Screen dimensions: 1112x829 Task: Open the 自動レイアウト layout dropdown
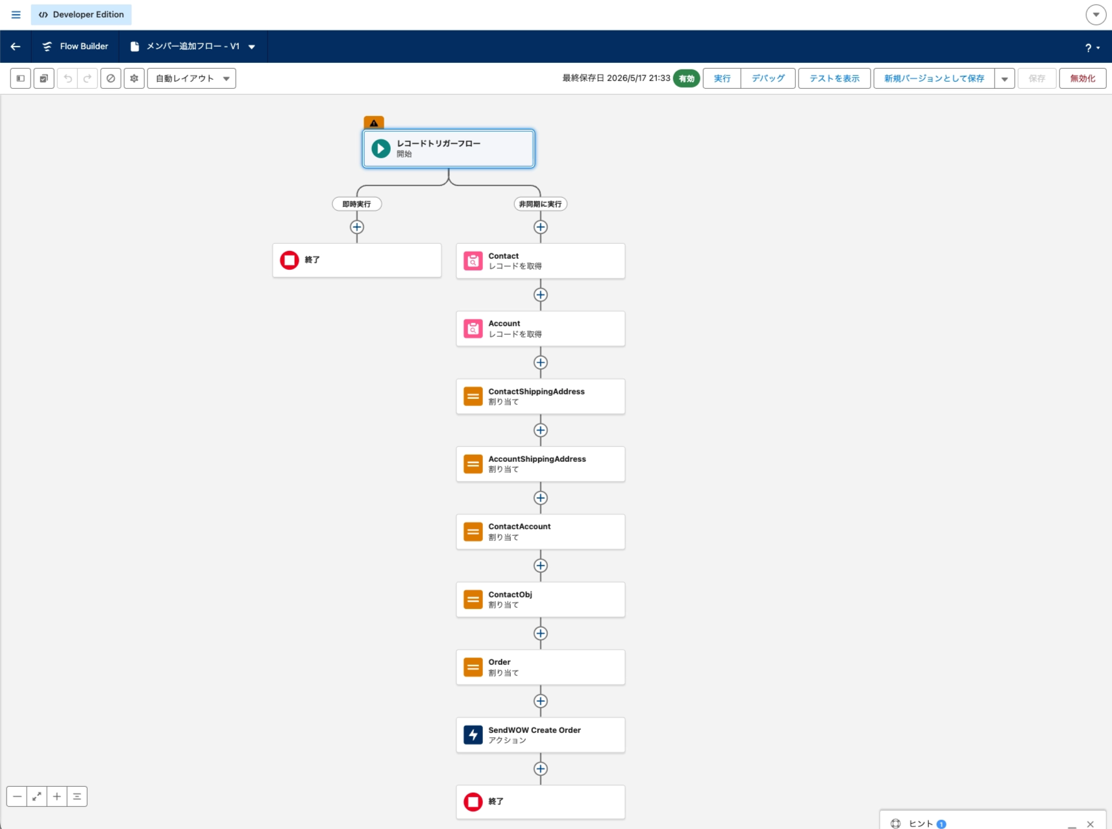[x=192, y=78]
